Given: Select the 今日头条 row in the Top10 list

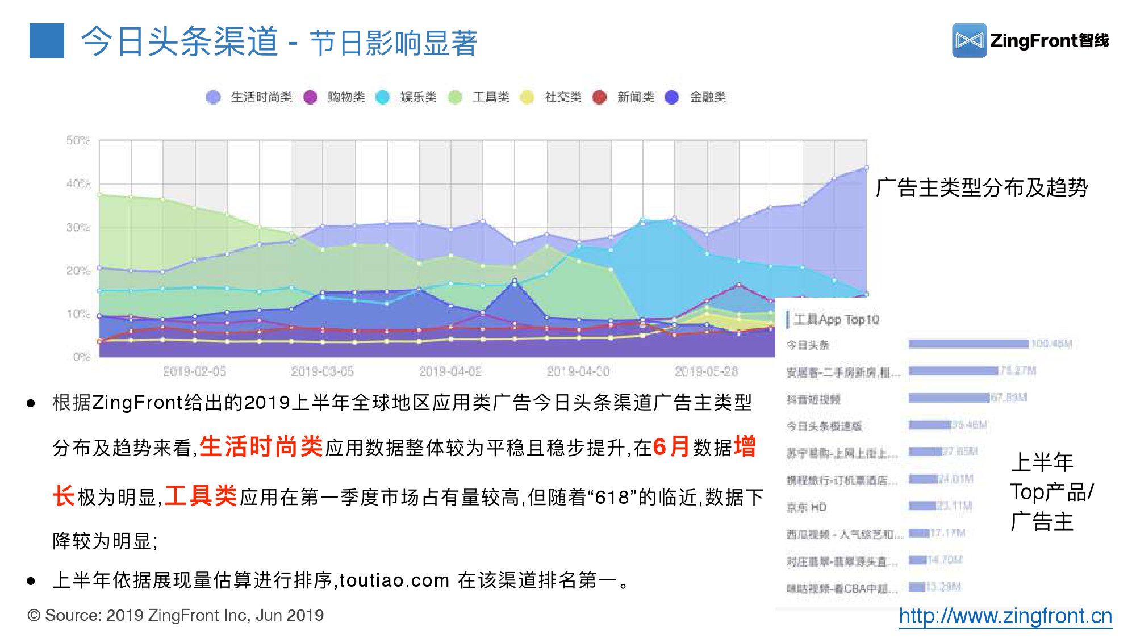Looking at the screenshot, I should (x=929, y=344).
